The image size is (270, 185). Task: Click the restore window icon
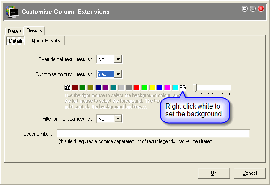pos(245,9)
